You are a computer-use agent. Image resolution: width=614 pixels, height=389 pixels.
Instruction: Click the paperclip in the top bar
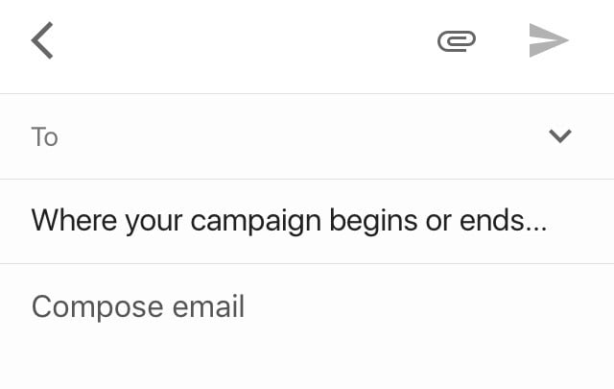coord(458,41)
